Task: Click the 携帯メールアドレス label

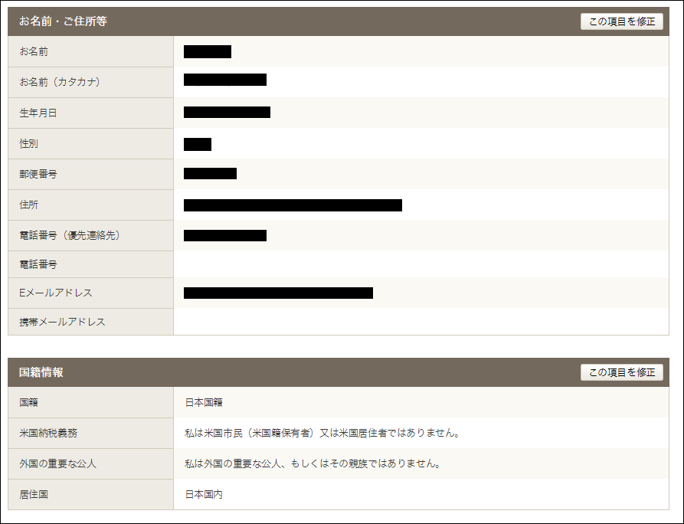Action: tap(62, 322)
